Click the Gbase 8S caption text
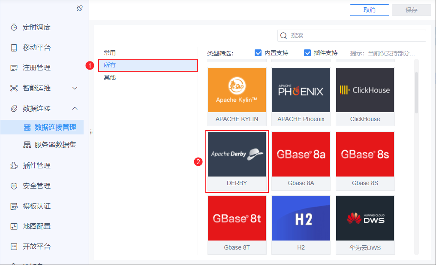The width and height of the screenshot is (436, 265). click(x=365, y=183)
